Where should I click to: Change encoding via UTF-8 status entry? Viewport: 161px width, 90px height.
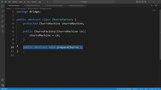coord(141,89)
